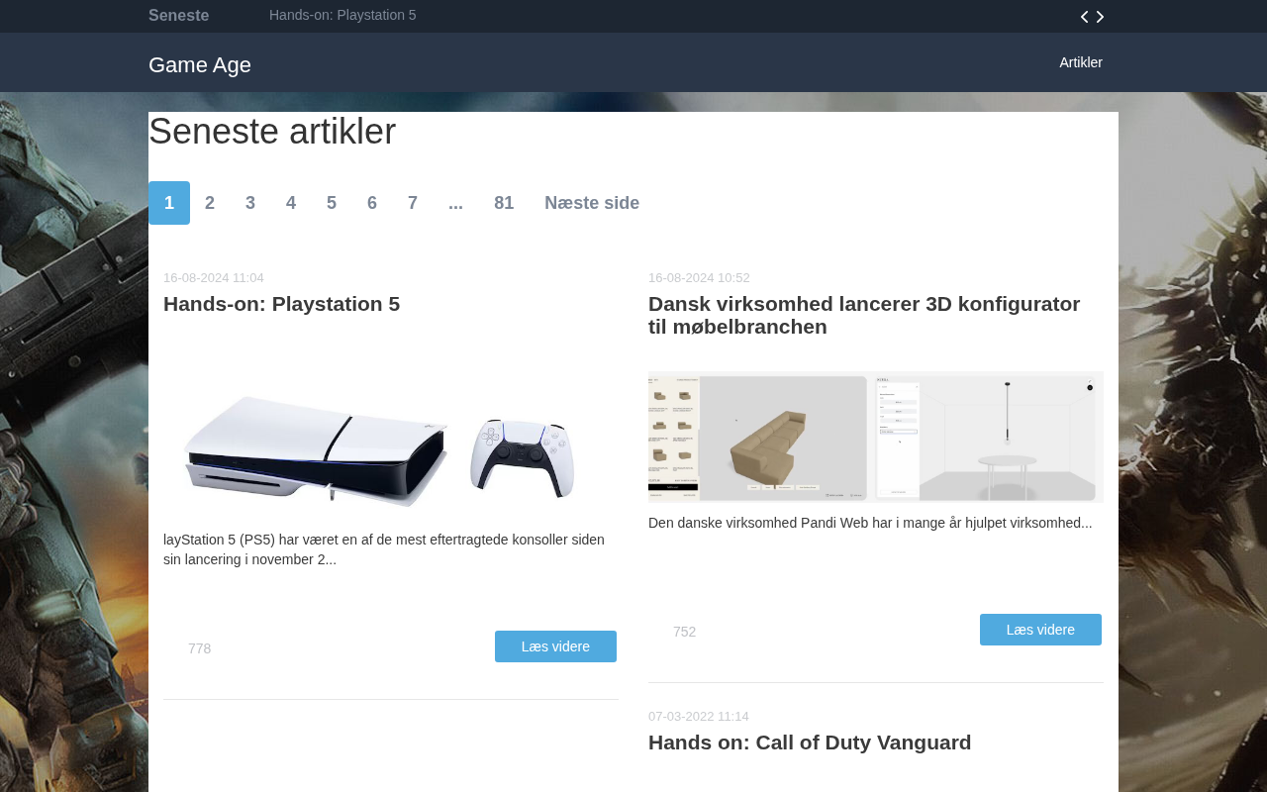Click Læs videre for 3D konfigurator article
This screenshot has width=1267, height=792.
tap(1040, 630)
